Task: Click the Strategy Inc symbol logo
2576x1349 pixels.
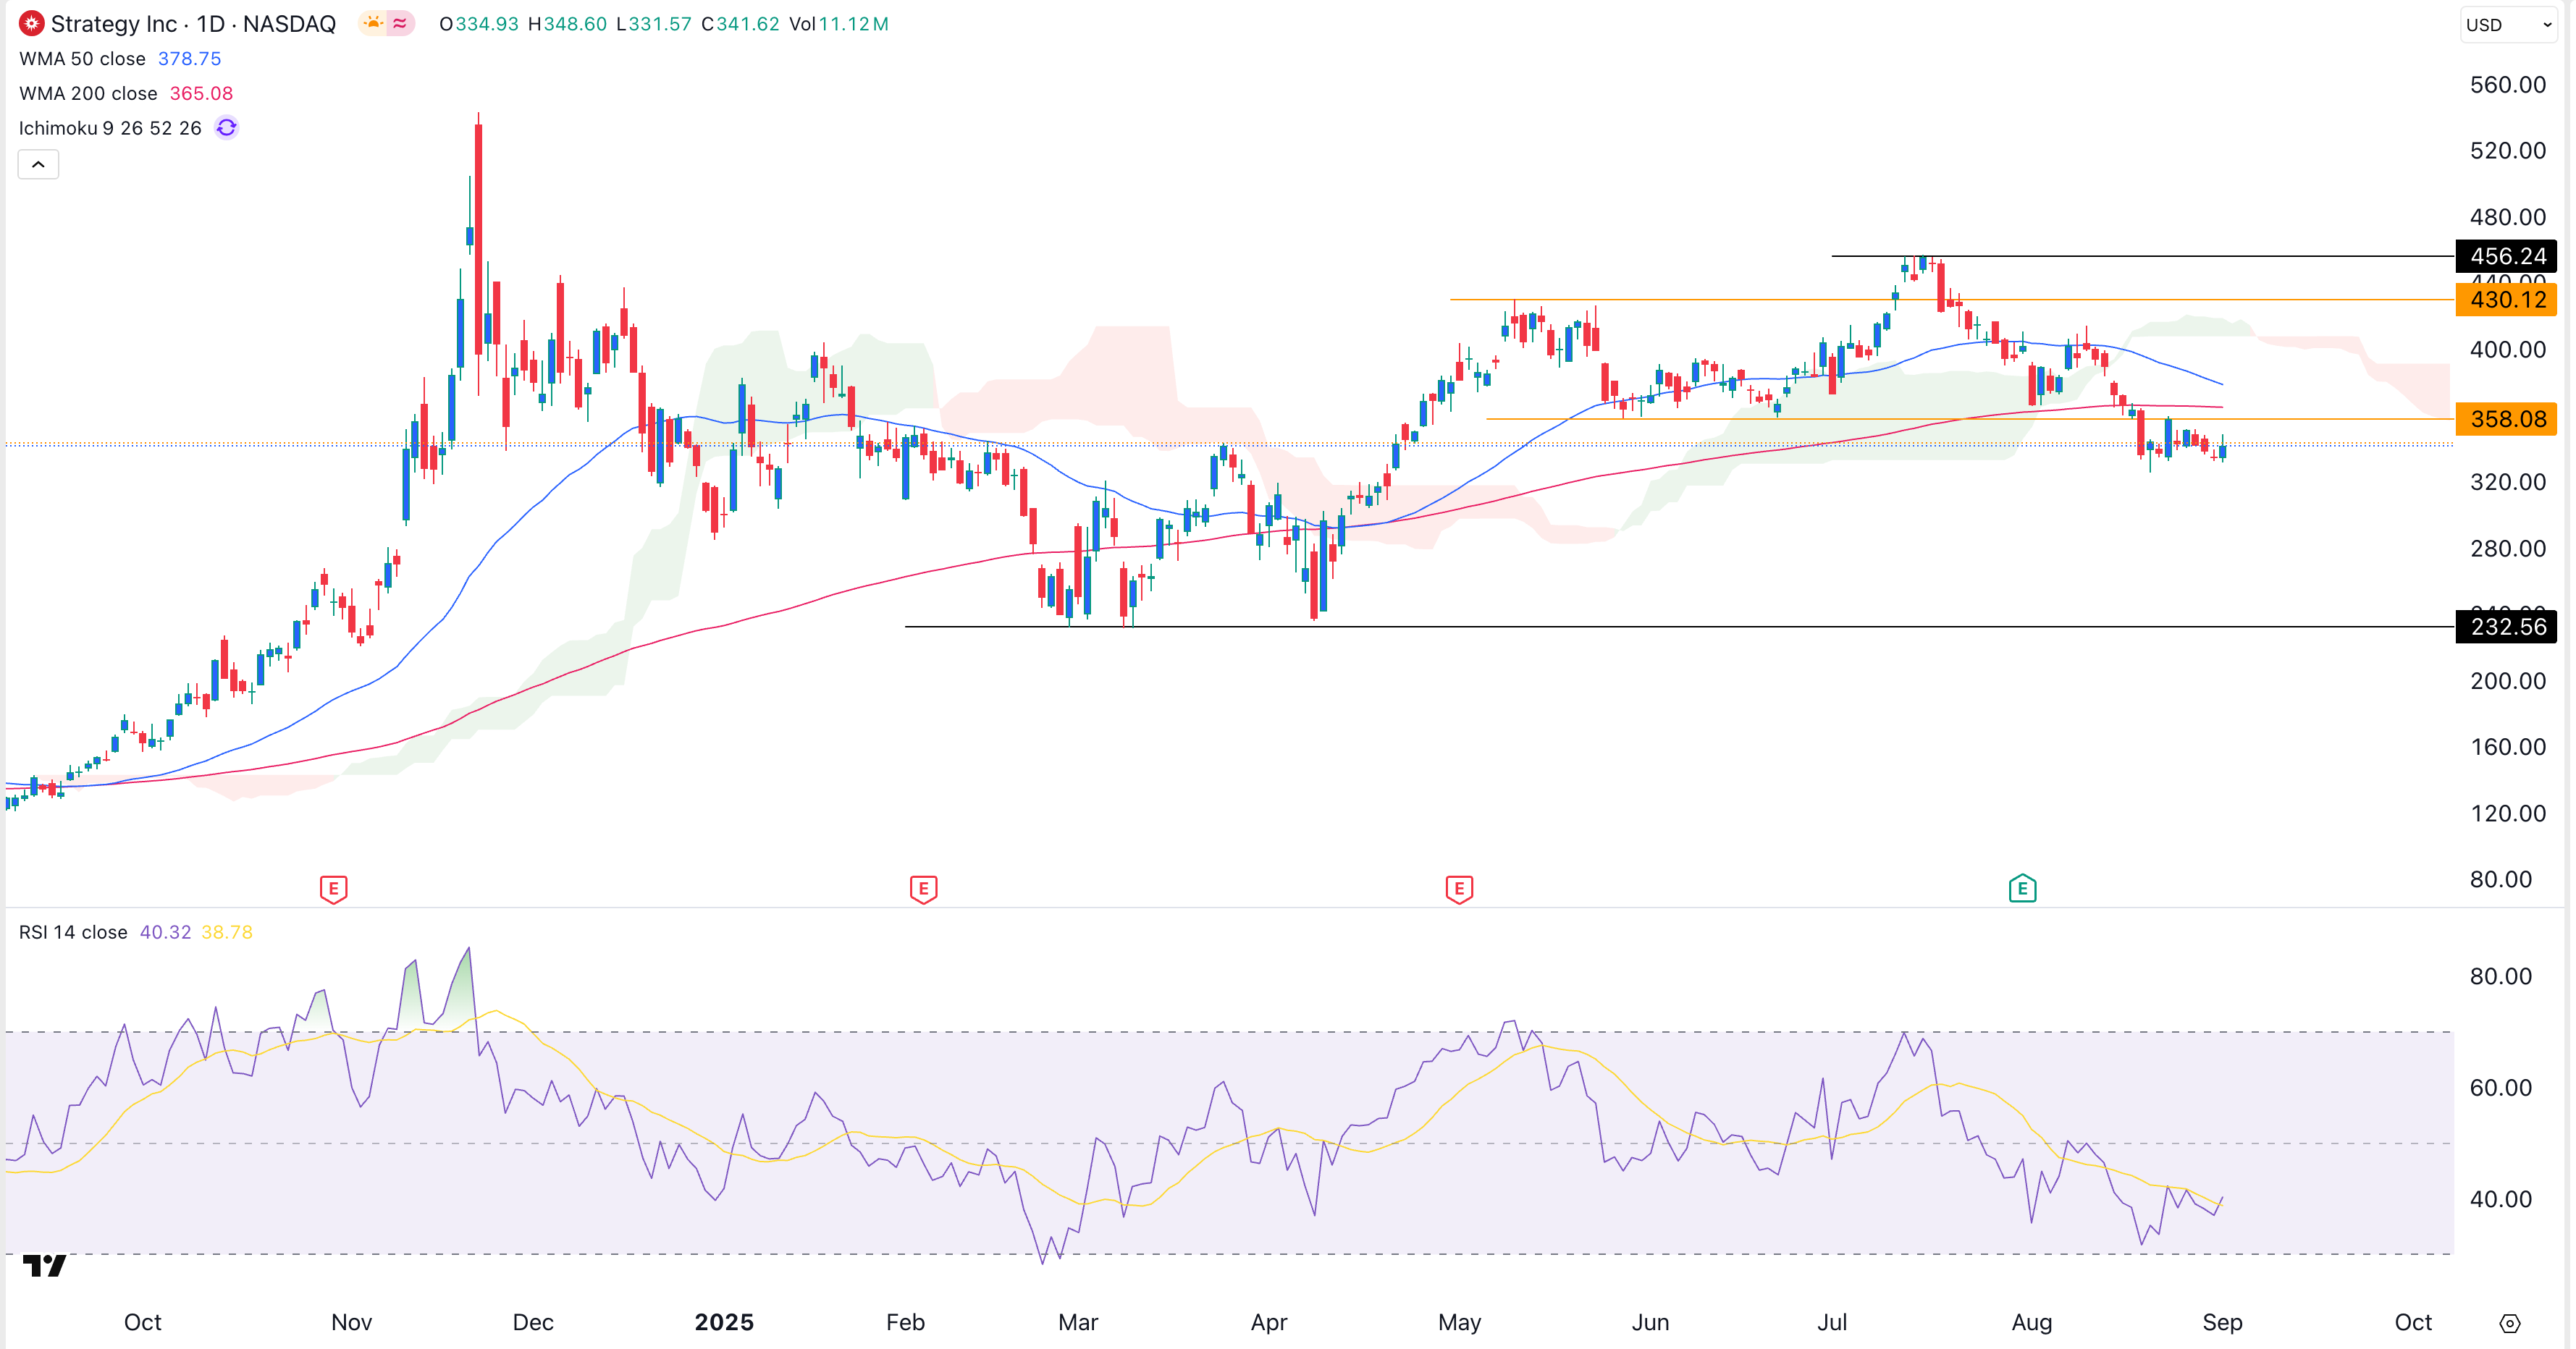Action: 31,23
